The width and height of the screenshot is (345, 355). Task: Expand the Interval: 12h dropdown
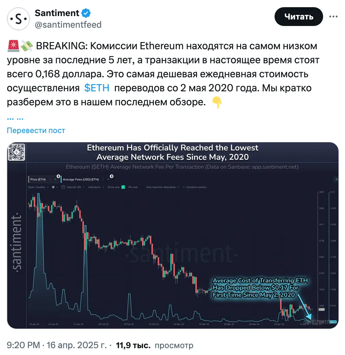pos(75,187)
